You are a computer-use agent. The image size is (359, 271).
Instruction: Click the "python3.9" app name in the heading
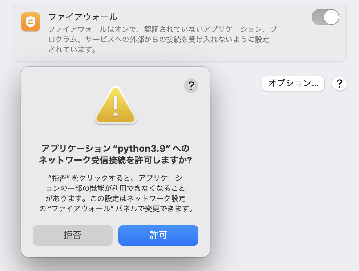(141, 149)
